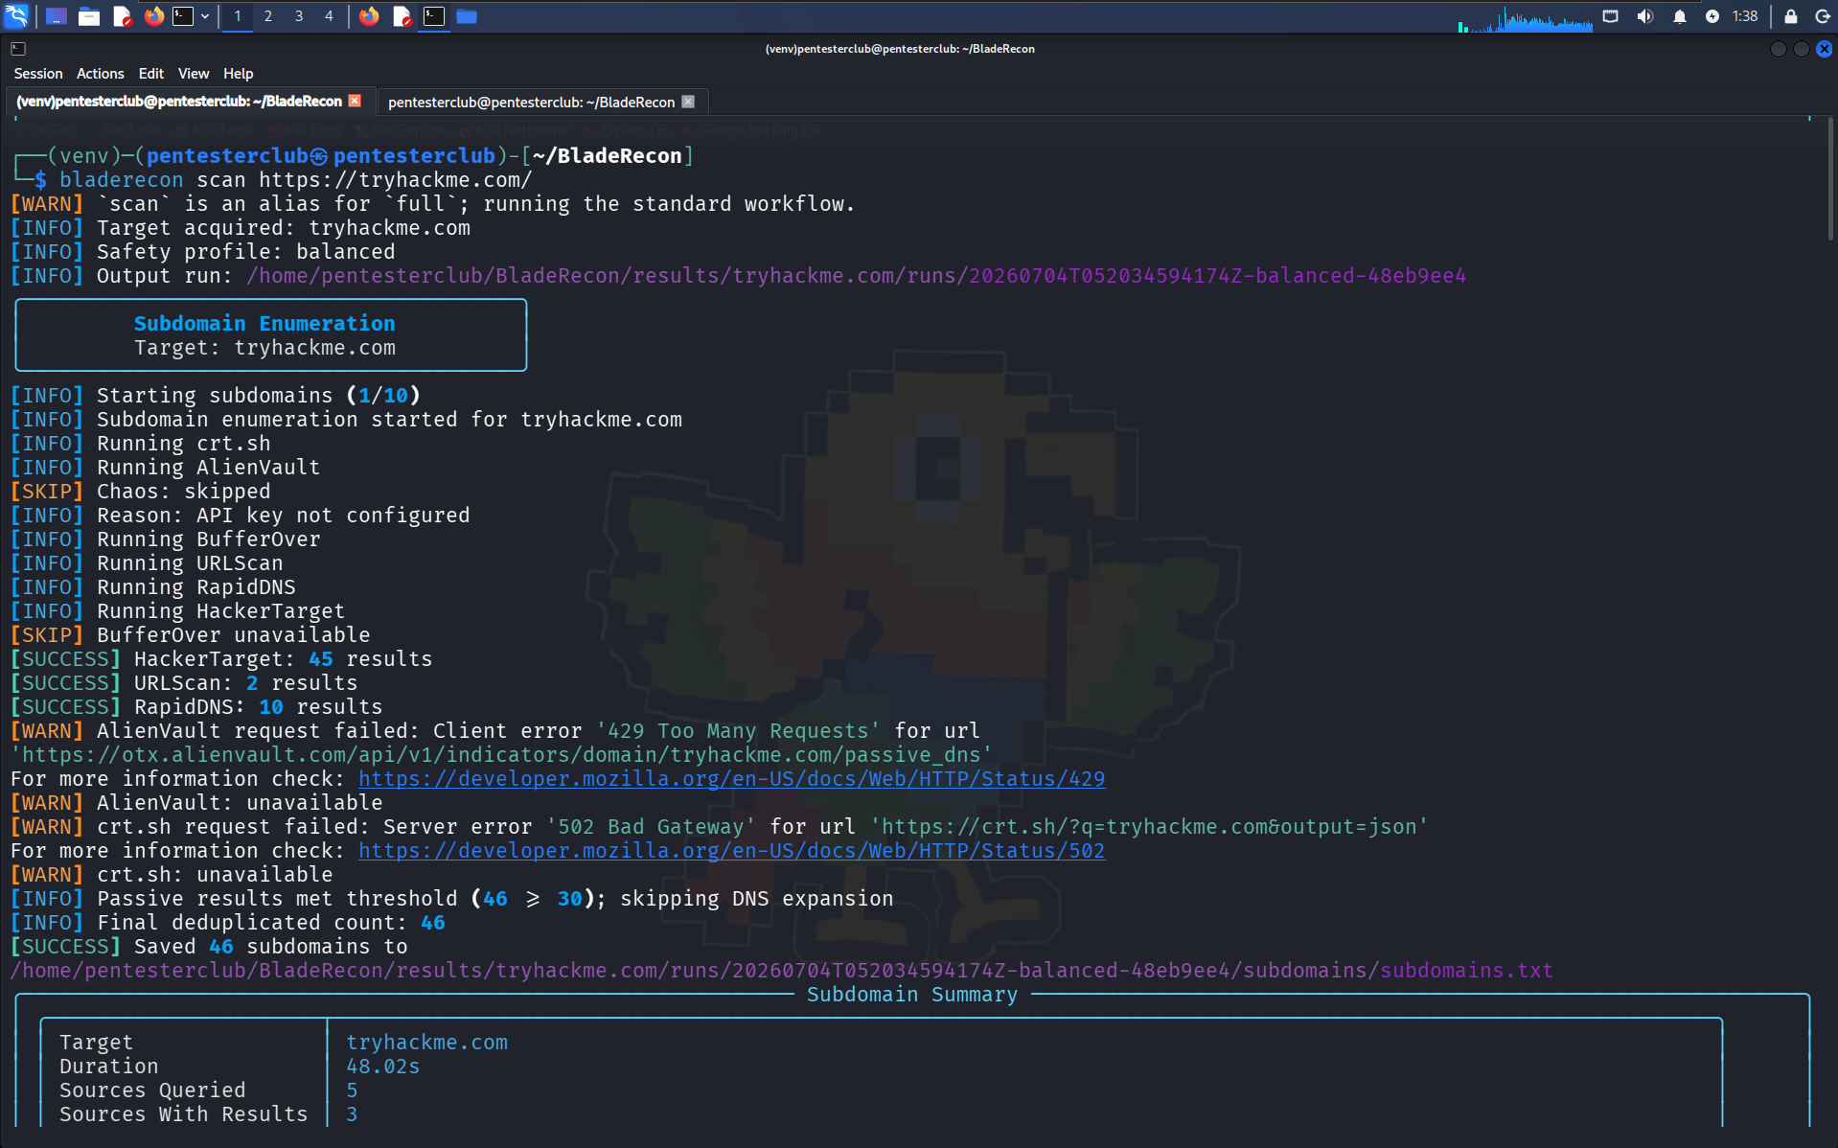The image size is (1838, 1148).
Task: Open the wired network connection icon
Action: pyautogui.click(x=1611, y=16)
